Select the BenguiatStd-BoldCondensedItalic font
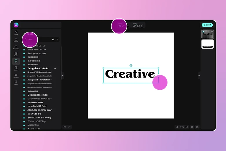The height and width of the screenshot is (151, 226). click(39, 76)
